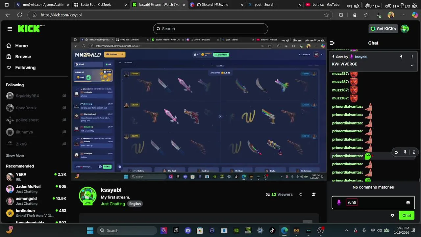The width and height of the screenshot is (421, 237).
Task: Open TikTok from the taskbar
Action: (272, 230)
